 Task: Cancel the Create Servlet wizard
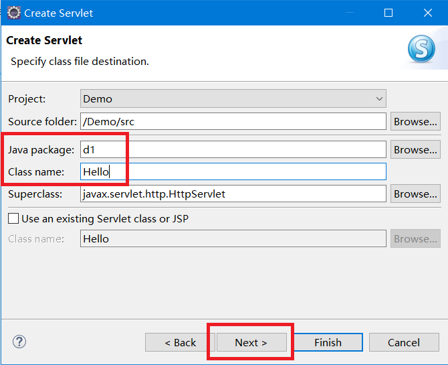tap(404, 342)
